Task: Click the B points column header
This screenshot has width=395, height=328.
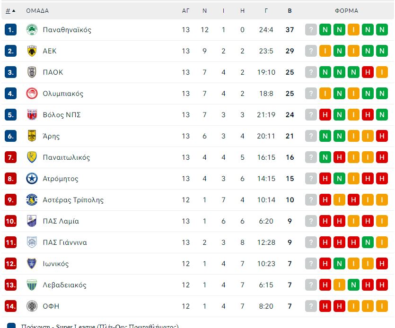Action: click(x=290, y=11)
